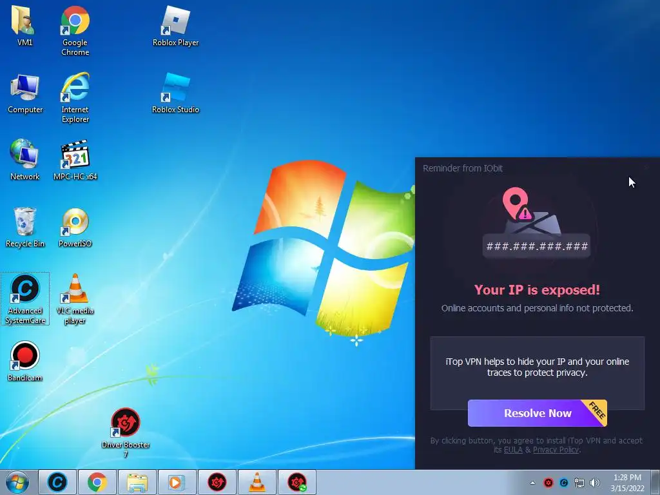Open the VM1 folder icon on desktop
The width and height of the screenshot is (660, 495).
[24, 25]
